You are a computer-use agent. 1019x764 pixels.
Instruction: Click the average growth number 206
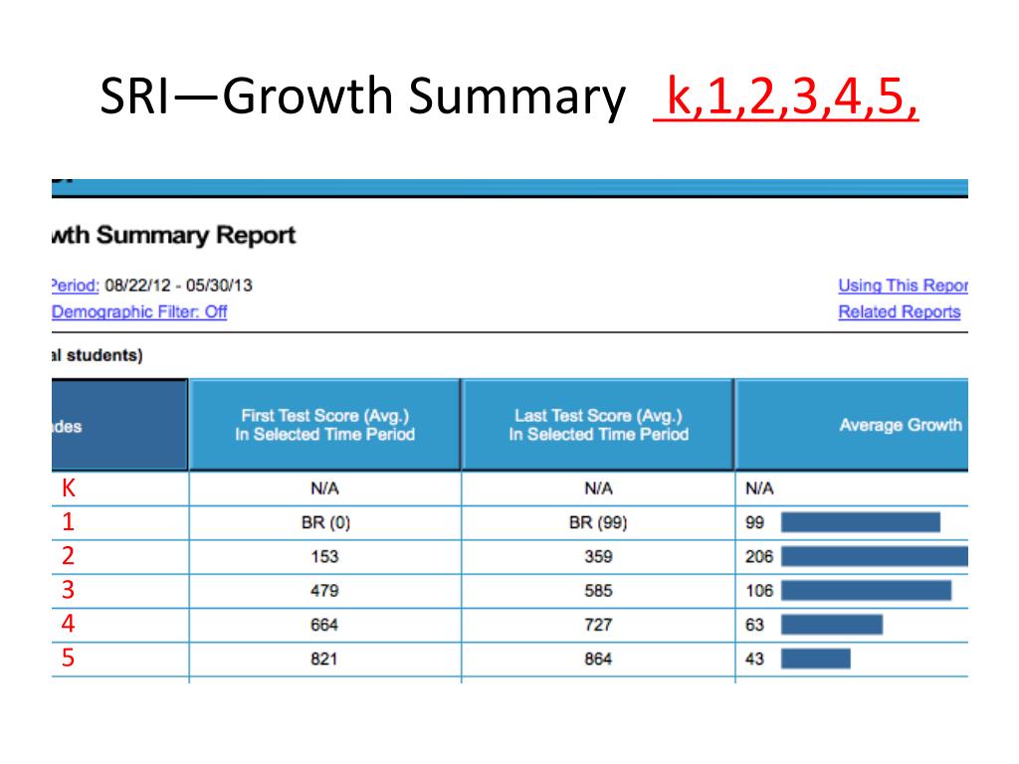click(x=759, y=557)
